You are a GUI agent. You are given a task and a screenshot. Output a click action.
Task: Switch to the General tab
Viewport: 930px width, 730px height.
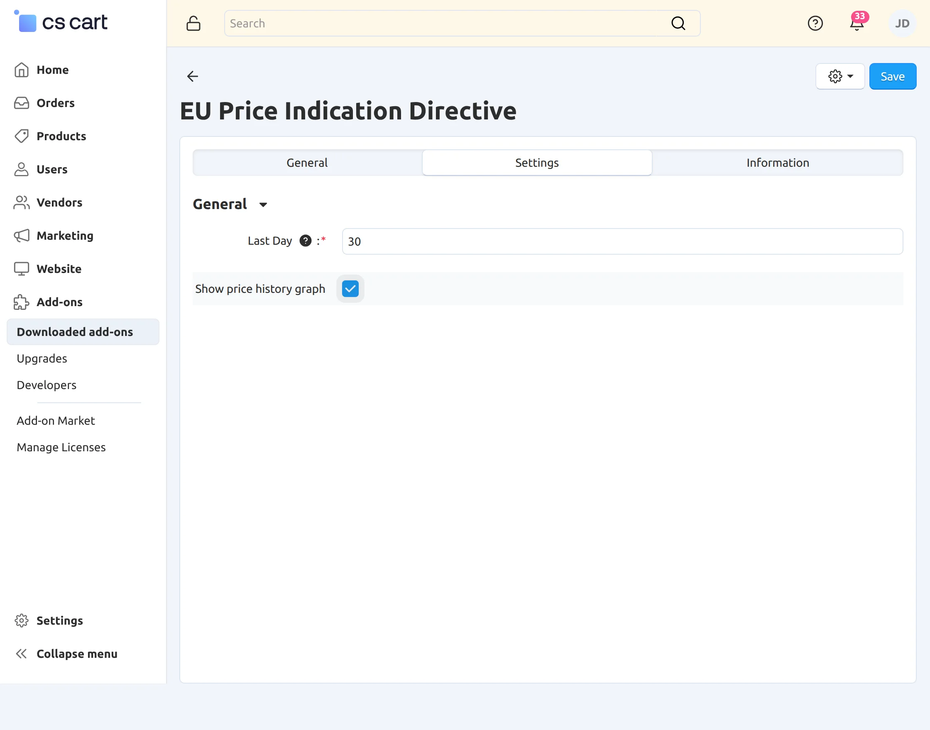click(x=307, y=163)
